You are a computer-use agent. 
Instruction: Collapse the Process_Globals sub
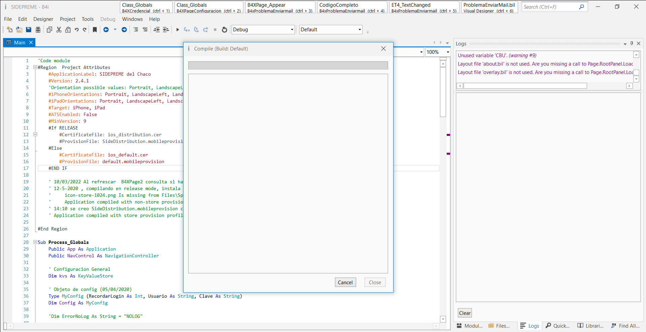point(35,242)
